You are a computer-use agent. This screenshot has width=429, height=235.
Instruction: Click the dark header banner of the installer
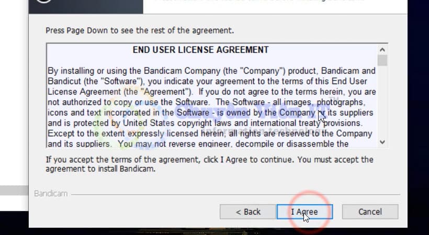click(86, 7)
